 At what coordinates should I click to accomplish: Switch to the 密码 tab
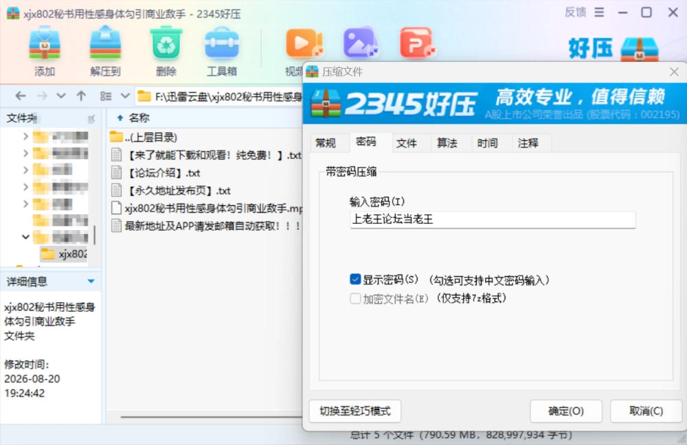(x=366, y=142)
